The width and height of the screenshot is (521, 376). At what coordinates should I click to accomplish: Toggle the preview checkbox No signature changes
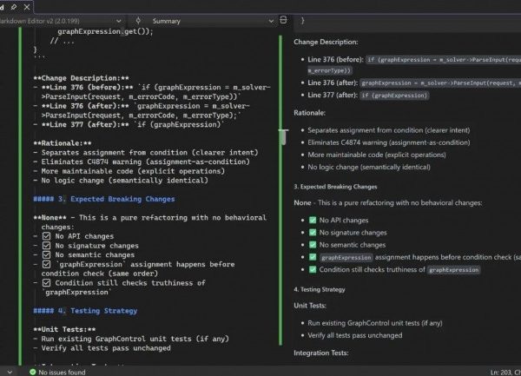tap(313, 232)
